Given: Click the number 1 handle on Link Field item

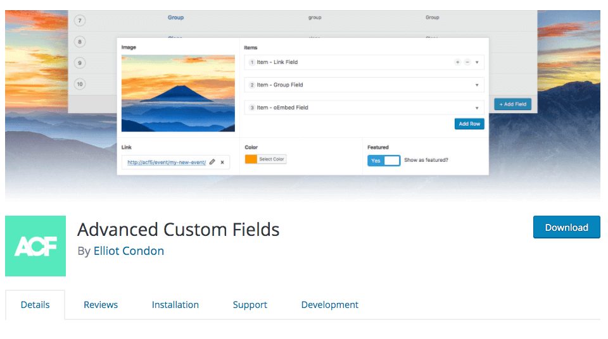Looking at the screenshot, I should click(251, 62).
